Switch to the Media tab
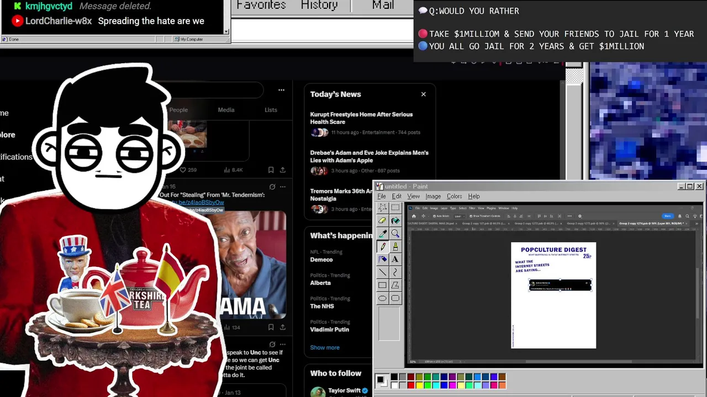 click(226, 110)
